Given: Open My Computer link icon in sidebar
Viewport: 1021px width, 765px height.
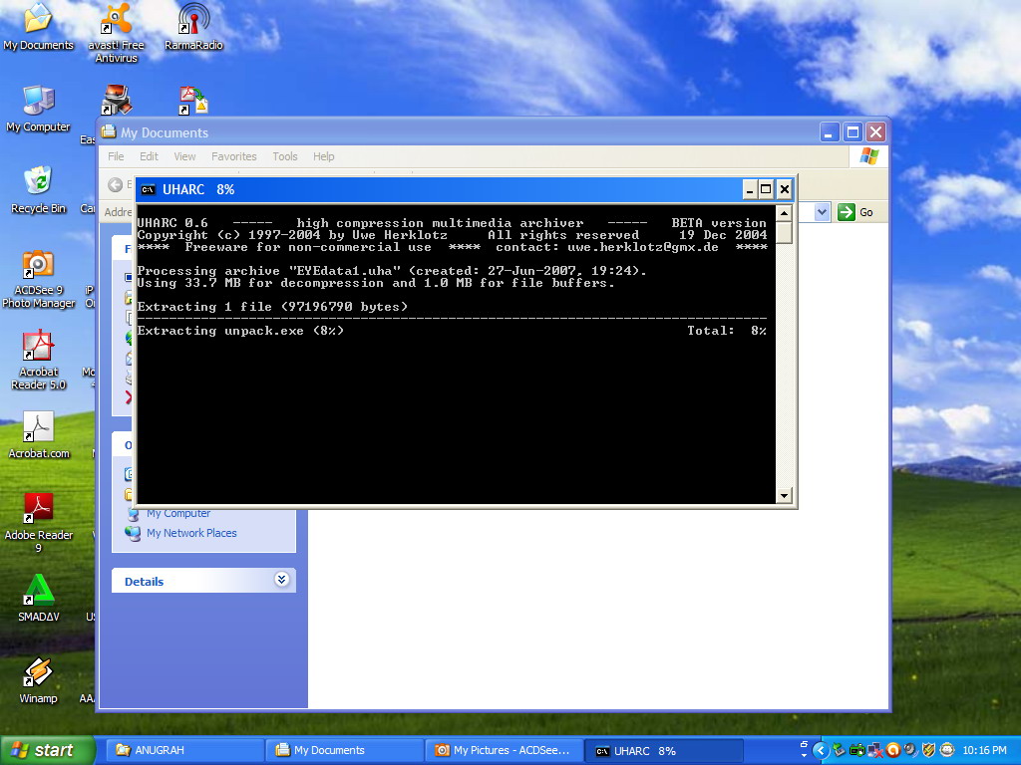Looking at the screenshot, I should point(133,514).
